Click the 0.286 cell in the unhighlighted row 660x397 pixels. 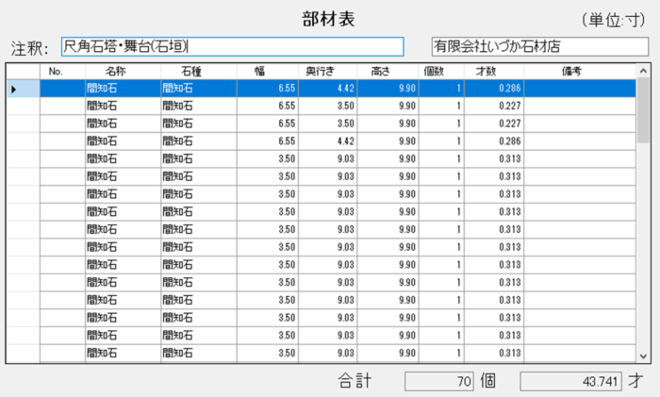494,141
